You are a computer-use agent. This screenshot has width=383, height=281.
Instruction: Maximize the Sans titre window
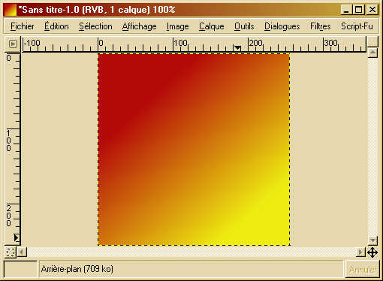359,10
